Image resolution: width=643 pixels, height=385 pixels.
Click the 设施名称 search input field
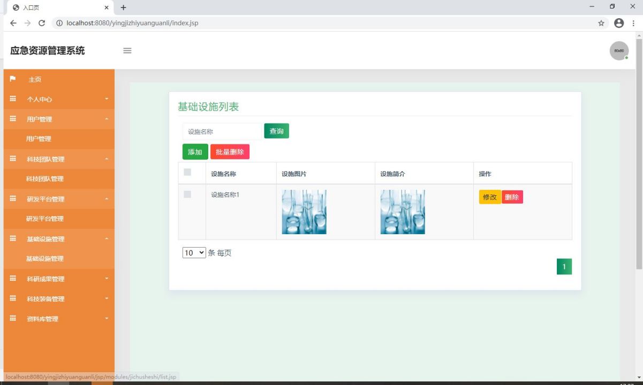pos(222,132)
